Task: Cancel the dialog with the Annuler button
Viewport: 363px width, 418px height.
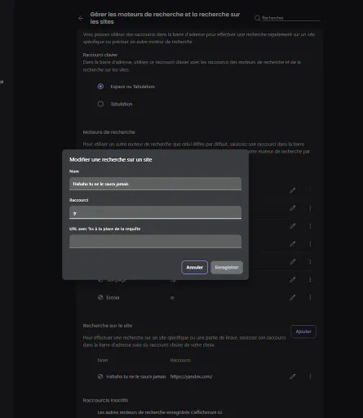Action: [194, 267]
